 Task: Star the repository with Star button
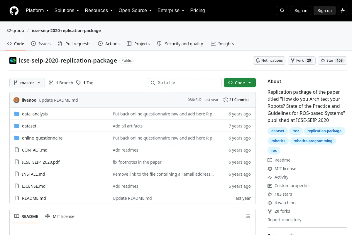click(333, 61)
